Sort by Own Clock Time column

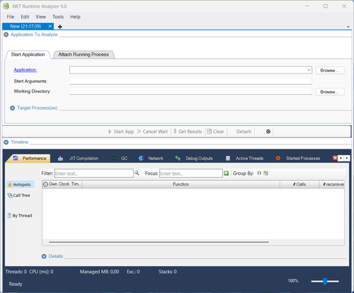point(62,184)
